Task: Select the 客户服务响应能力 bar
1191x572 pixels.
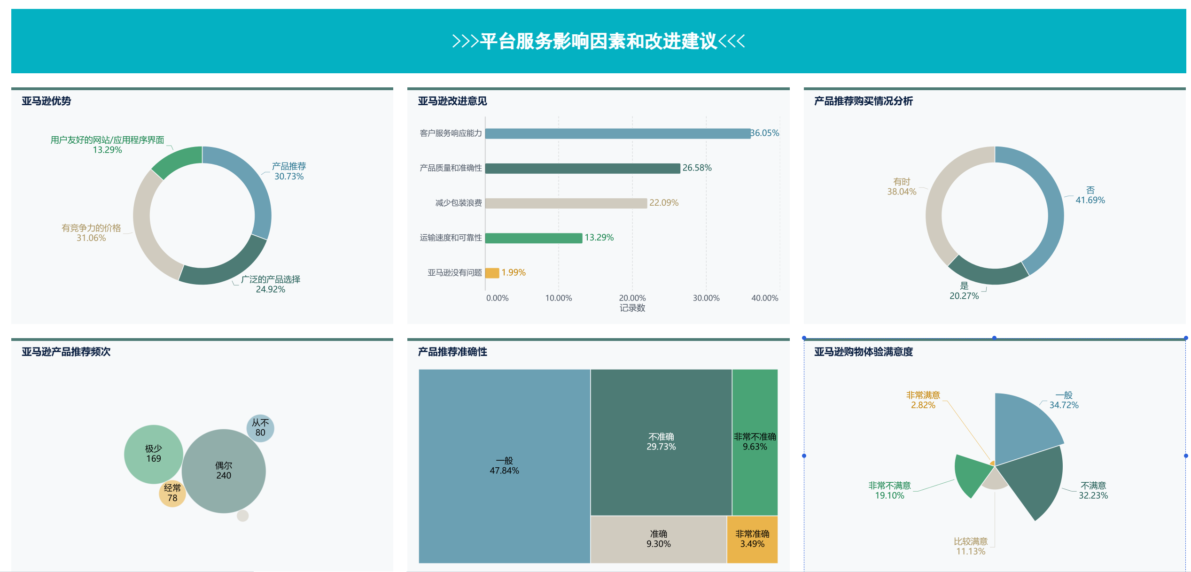Action: [x=617, y=133]
